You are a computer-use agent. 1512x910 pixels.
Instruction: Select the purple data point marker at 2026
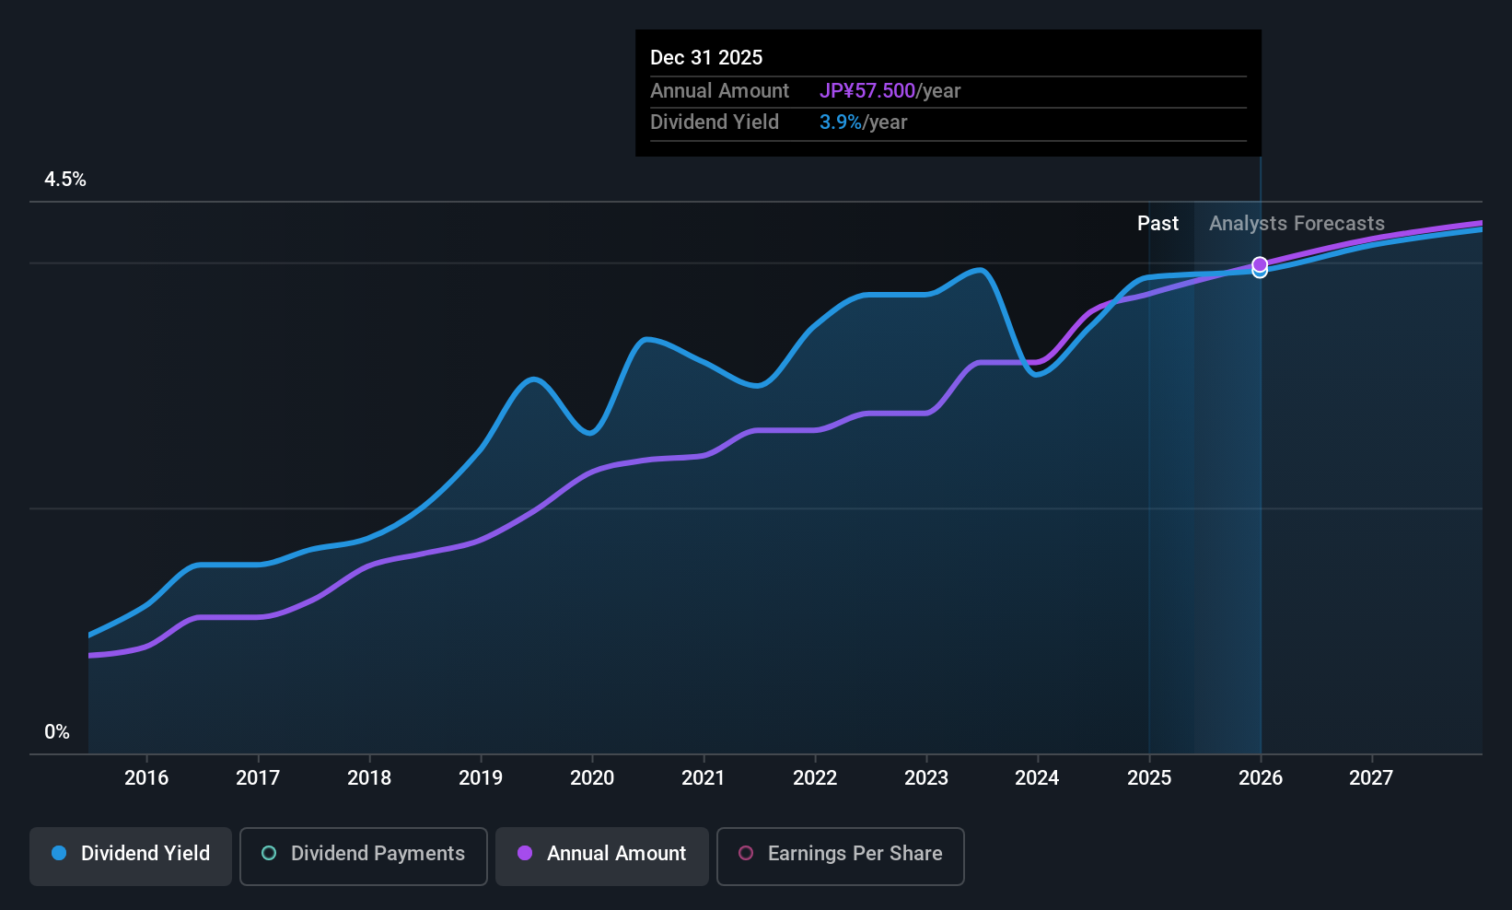point(1260,264)
